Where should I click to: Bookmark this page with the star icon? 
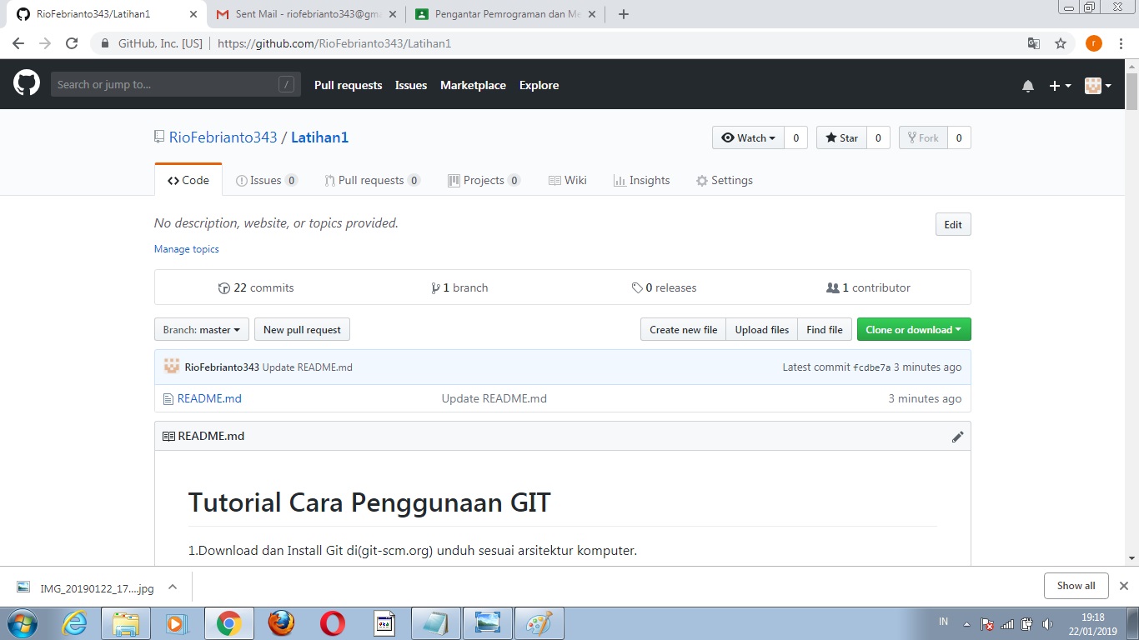(x=1061, y=43)
